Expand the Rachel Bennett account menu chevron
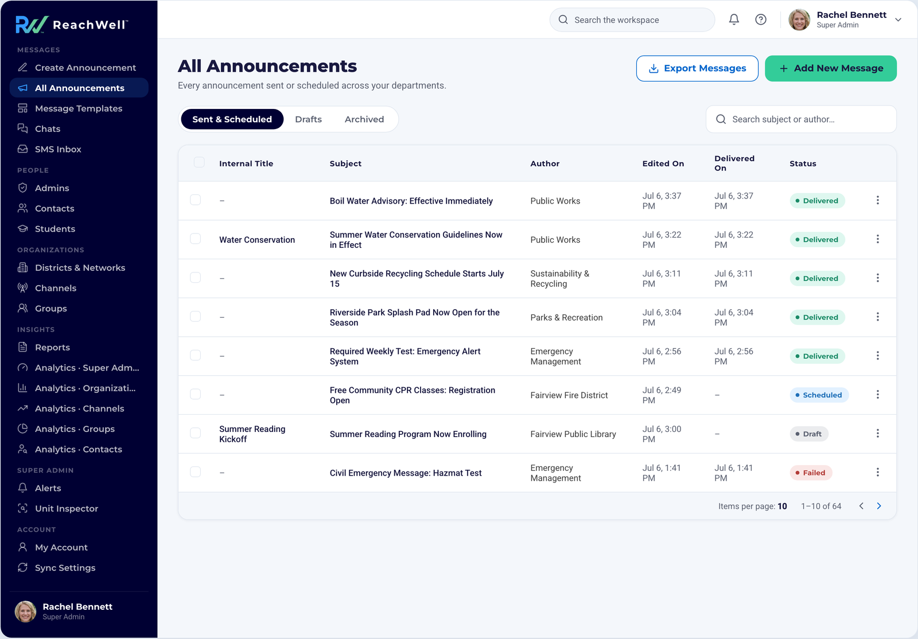 [898, 20]
